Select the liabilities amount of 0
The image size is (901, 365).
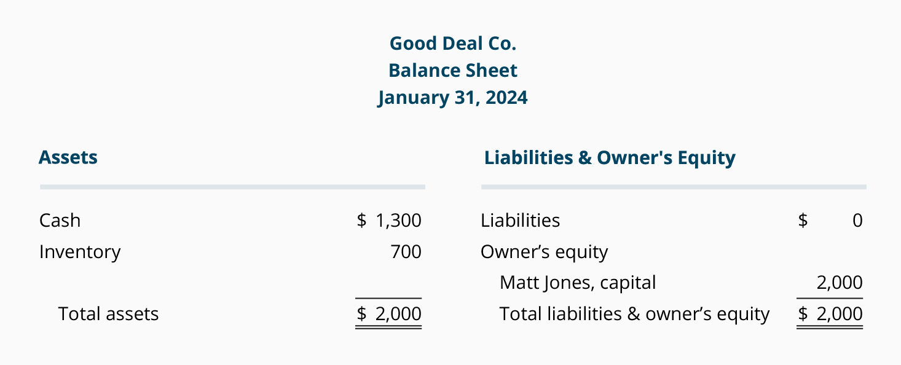pos(858,221)
